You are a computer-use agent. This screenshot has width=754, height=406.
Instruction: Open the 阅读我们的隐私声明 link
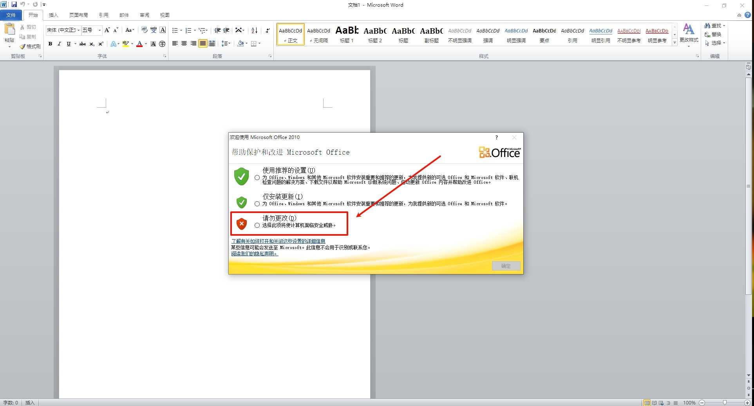(x=254, y=254)
